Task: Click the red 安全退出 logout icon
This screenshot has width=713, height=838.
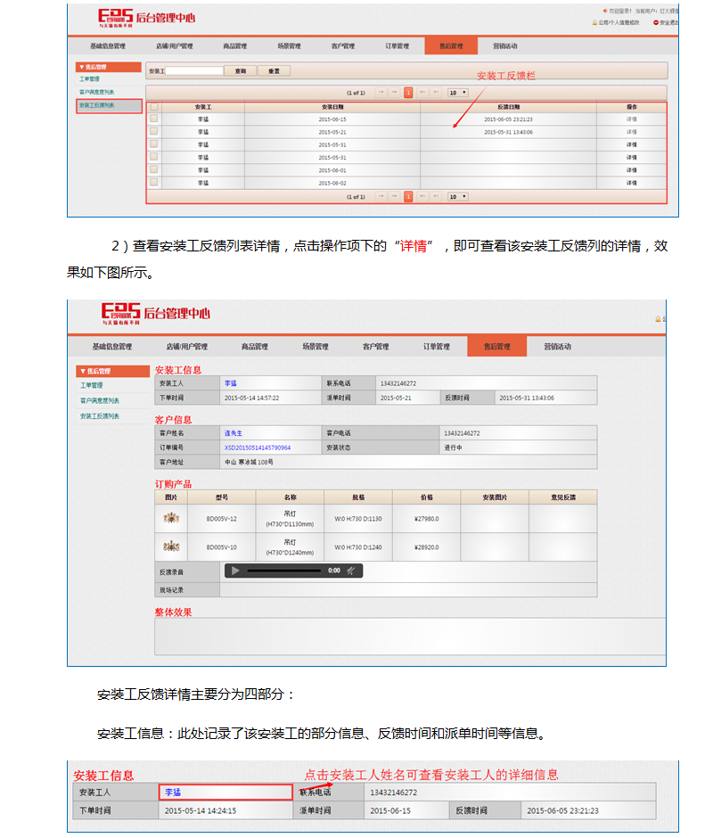Action: point(656,22)
